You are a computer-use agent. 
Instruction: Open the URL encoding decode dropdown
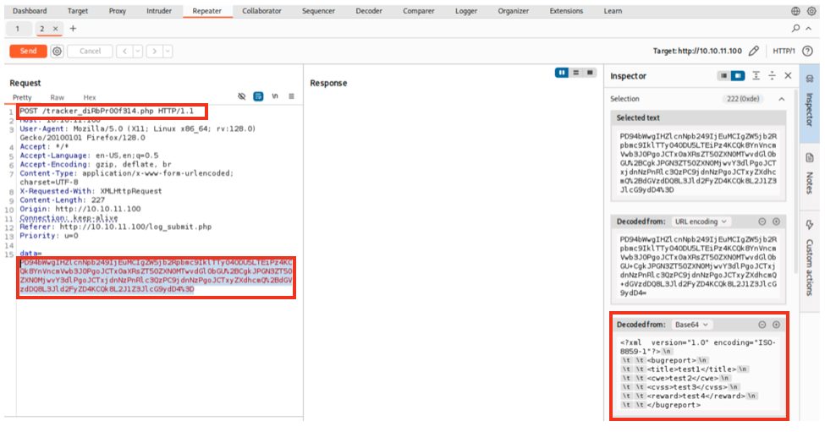[701, 221]
